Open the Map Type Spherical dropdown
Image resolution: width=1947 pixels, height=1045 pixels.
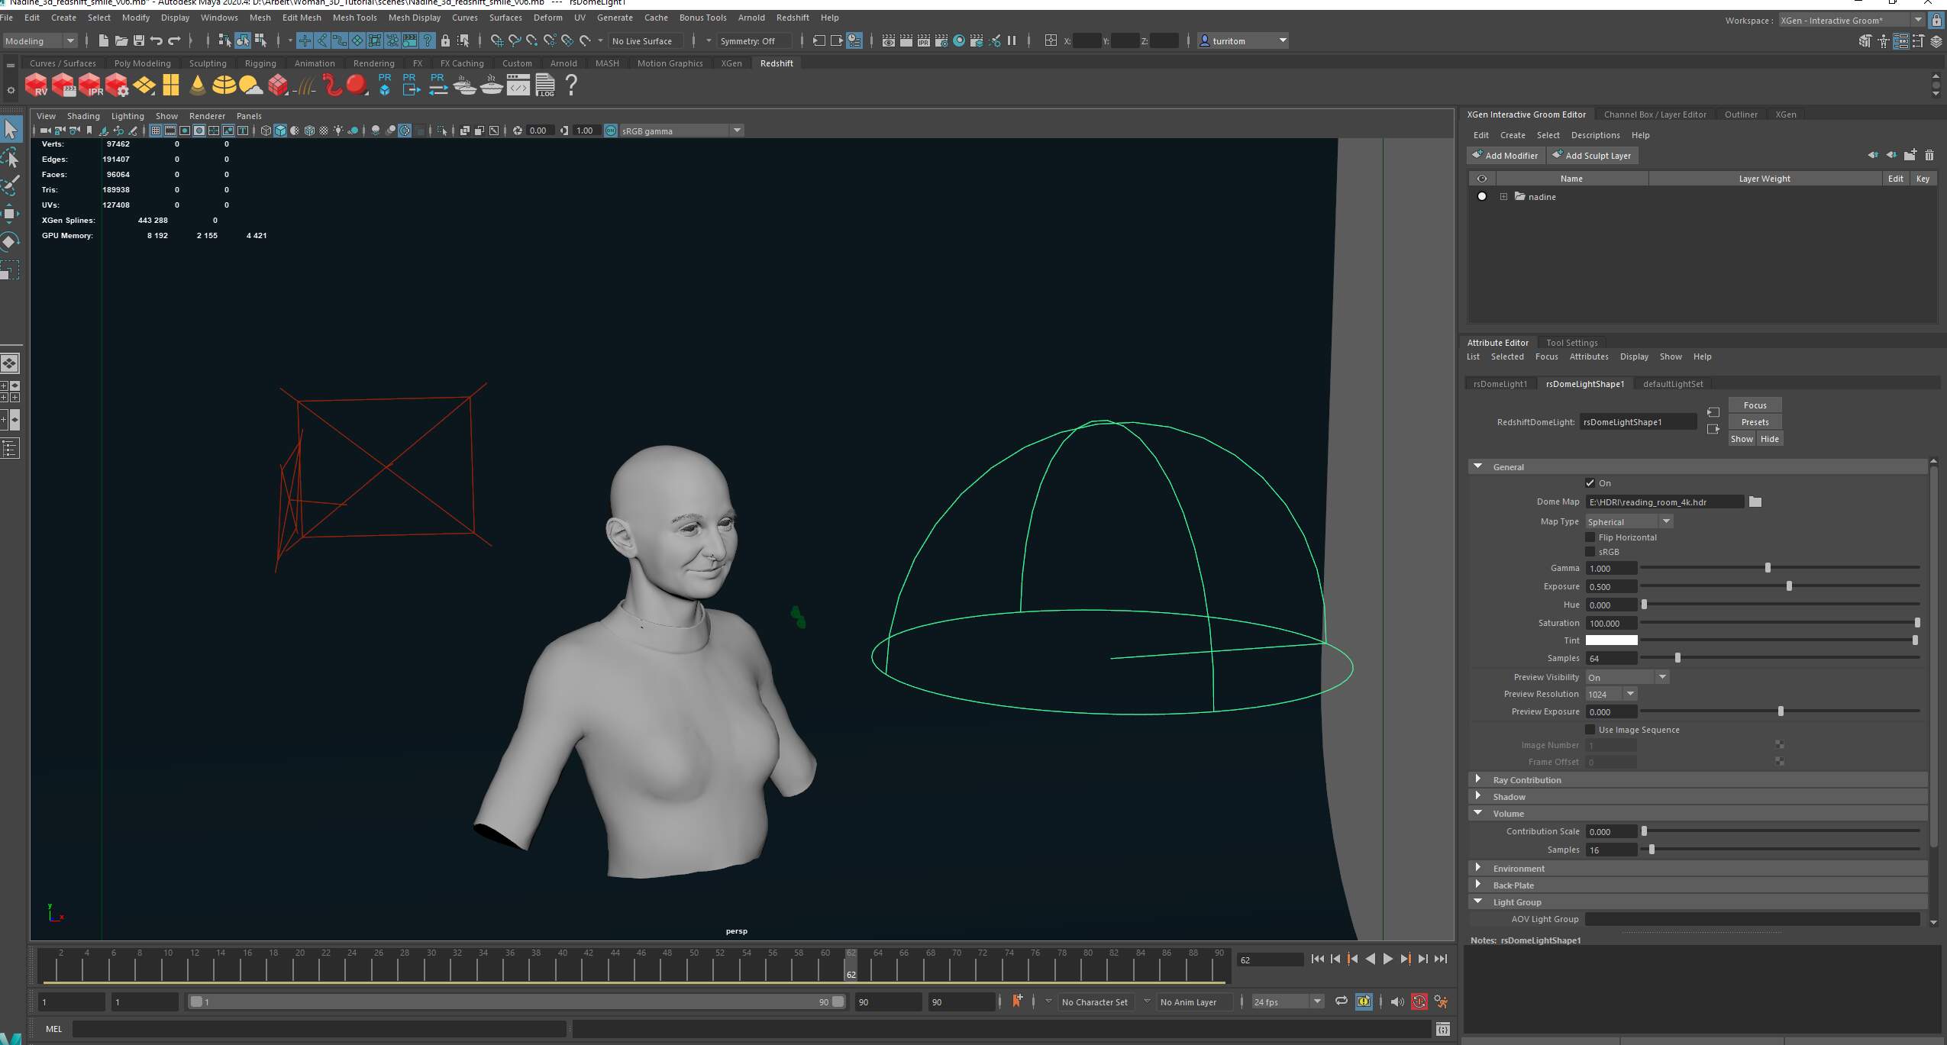tap(1628, 521)
